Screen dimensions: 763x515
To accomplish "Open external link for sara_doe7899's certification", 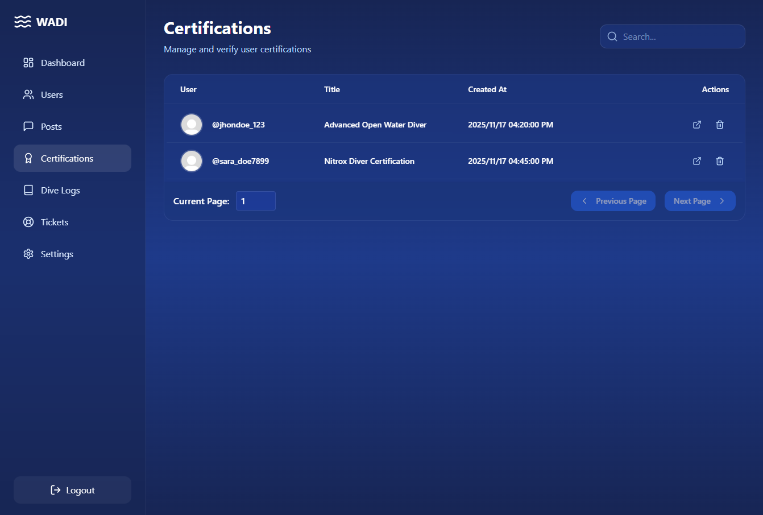I will [696, 161].
